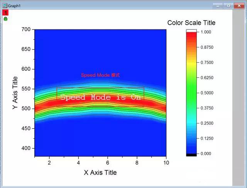Click the color scale bar

tap(191, 93)
